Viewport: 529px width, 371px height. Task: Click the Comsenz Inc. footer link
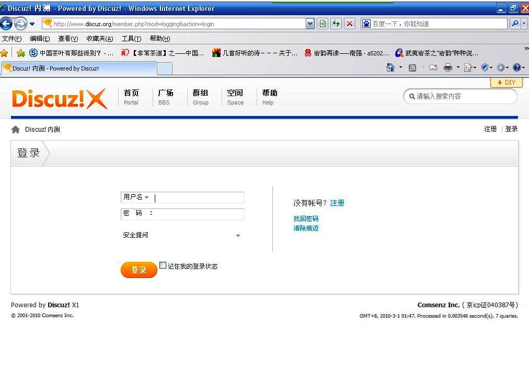[439, 305]
